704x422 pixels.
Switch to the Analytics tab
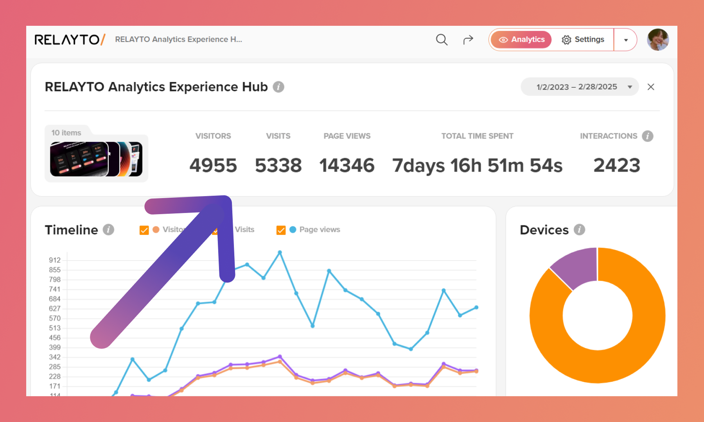[x=521, y=39]
